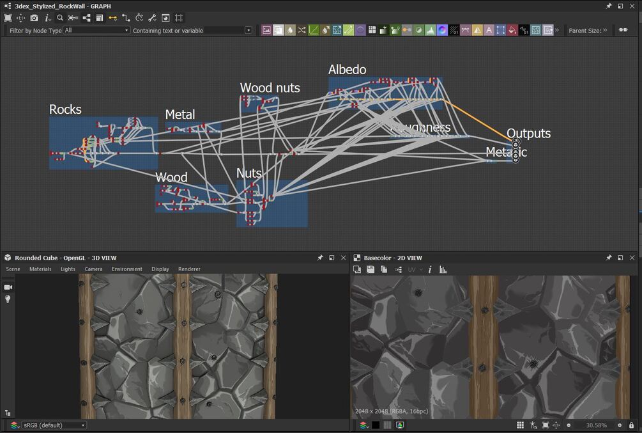The image size is (642, 433).
Task: Click the camera icon in 3D view sidebar
Action: [8, 287]
